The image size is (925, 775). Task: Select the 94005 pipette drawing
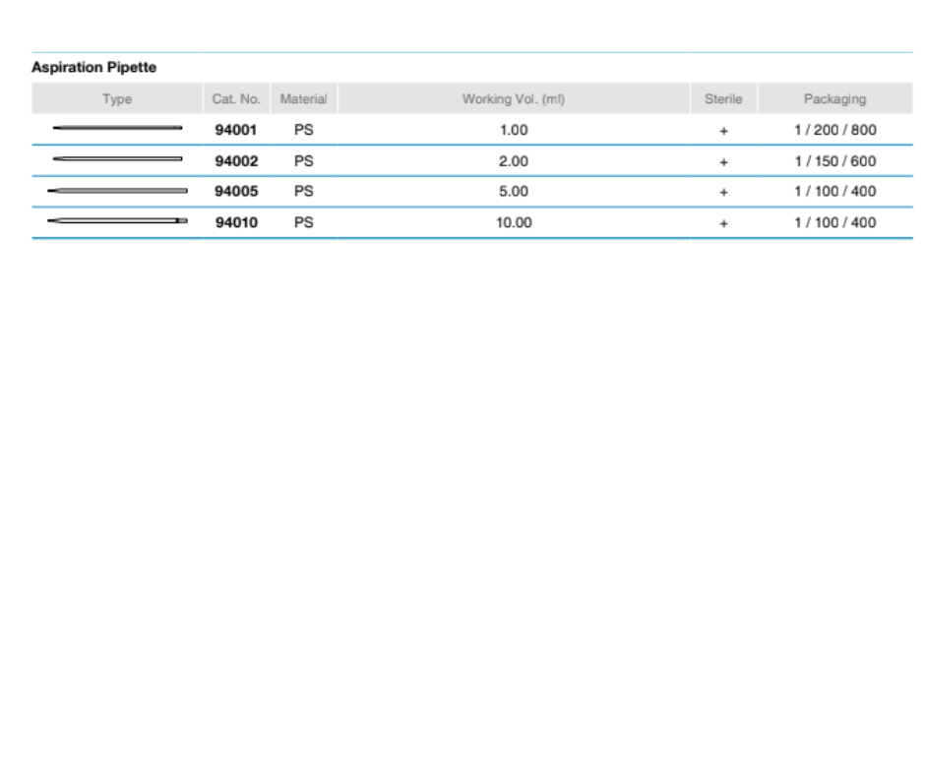click(117, 190)
